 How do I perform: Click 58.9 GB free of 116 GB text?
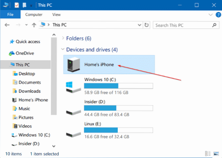click(106, 92)
